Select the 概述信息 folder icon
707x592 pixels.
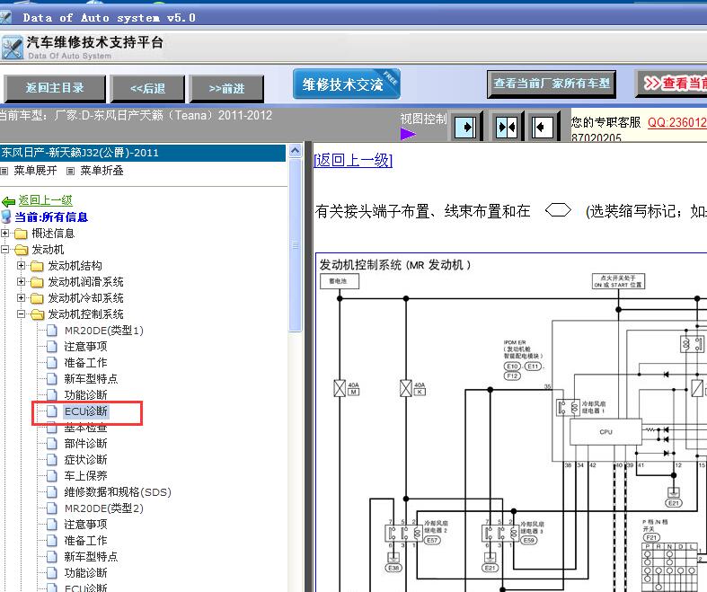21,234
